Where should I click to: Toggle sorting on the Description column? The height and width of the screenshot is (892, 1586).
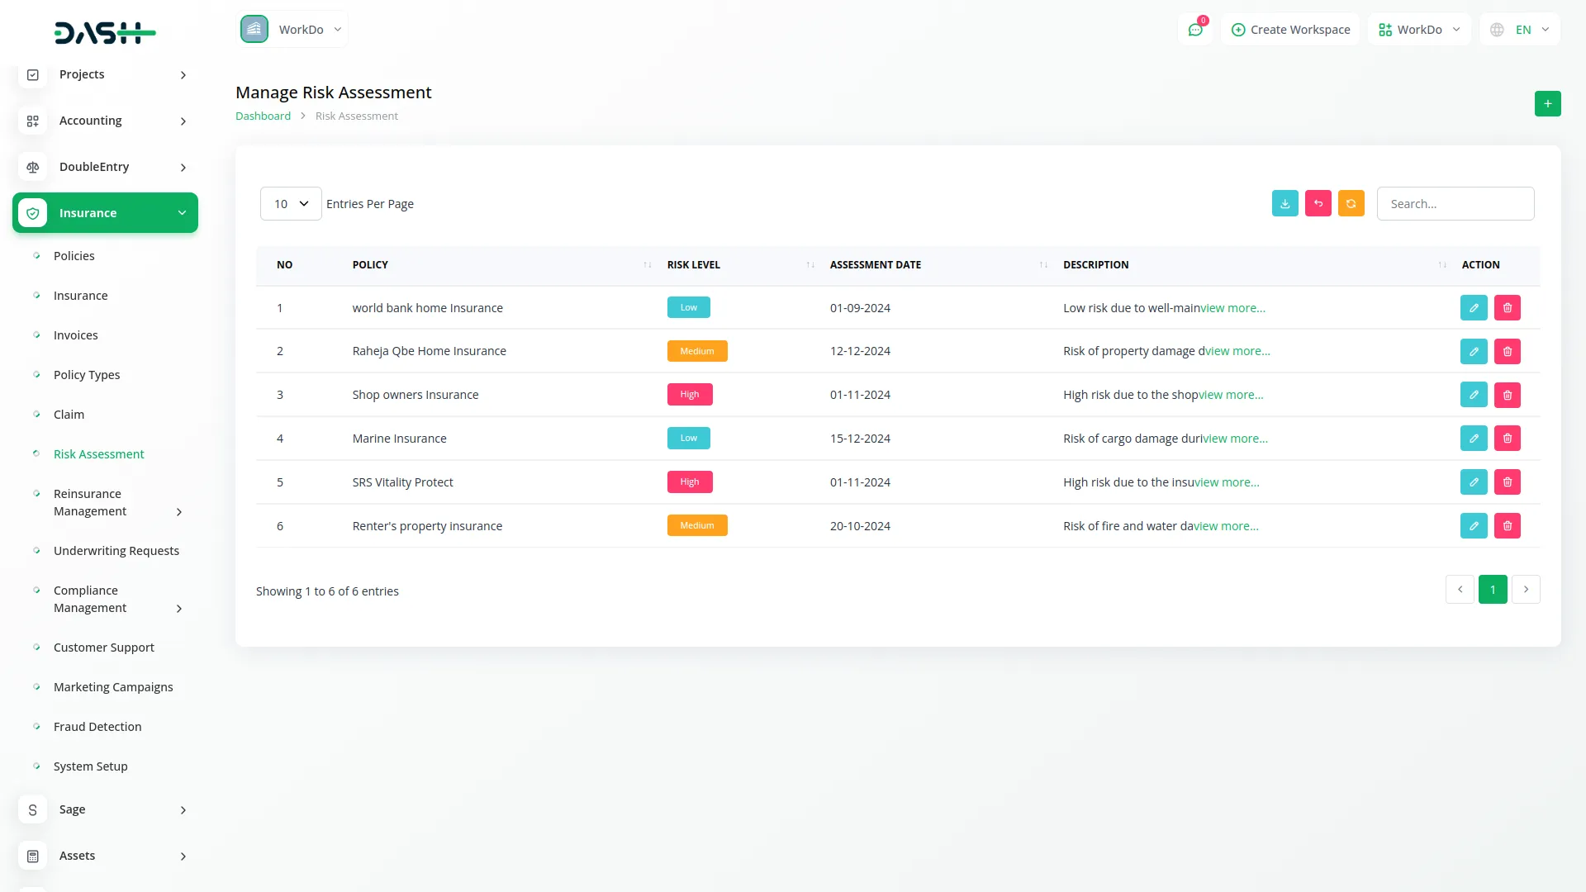click(x=1441, y=264)
